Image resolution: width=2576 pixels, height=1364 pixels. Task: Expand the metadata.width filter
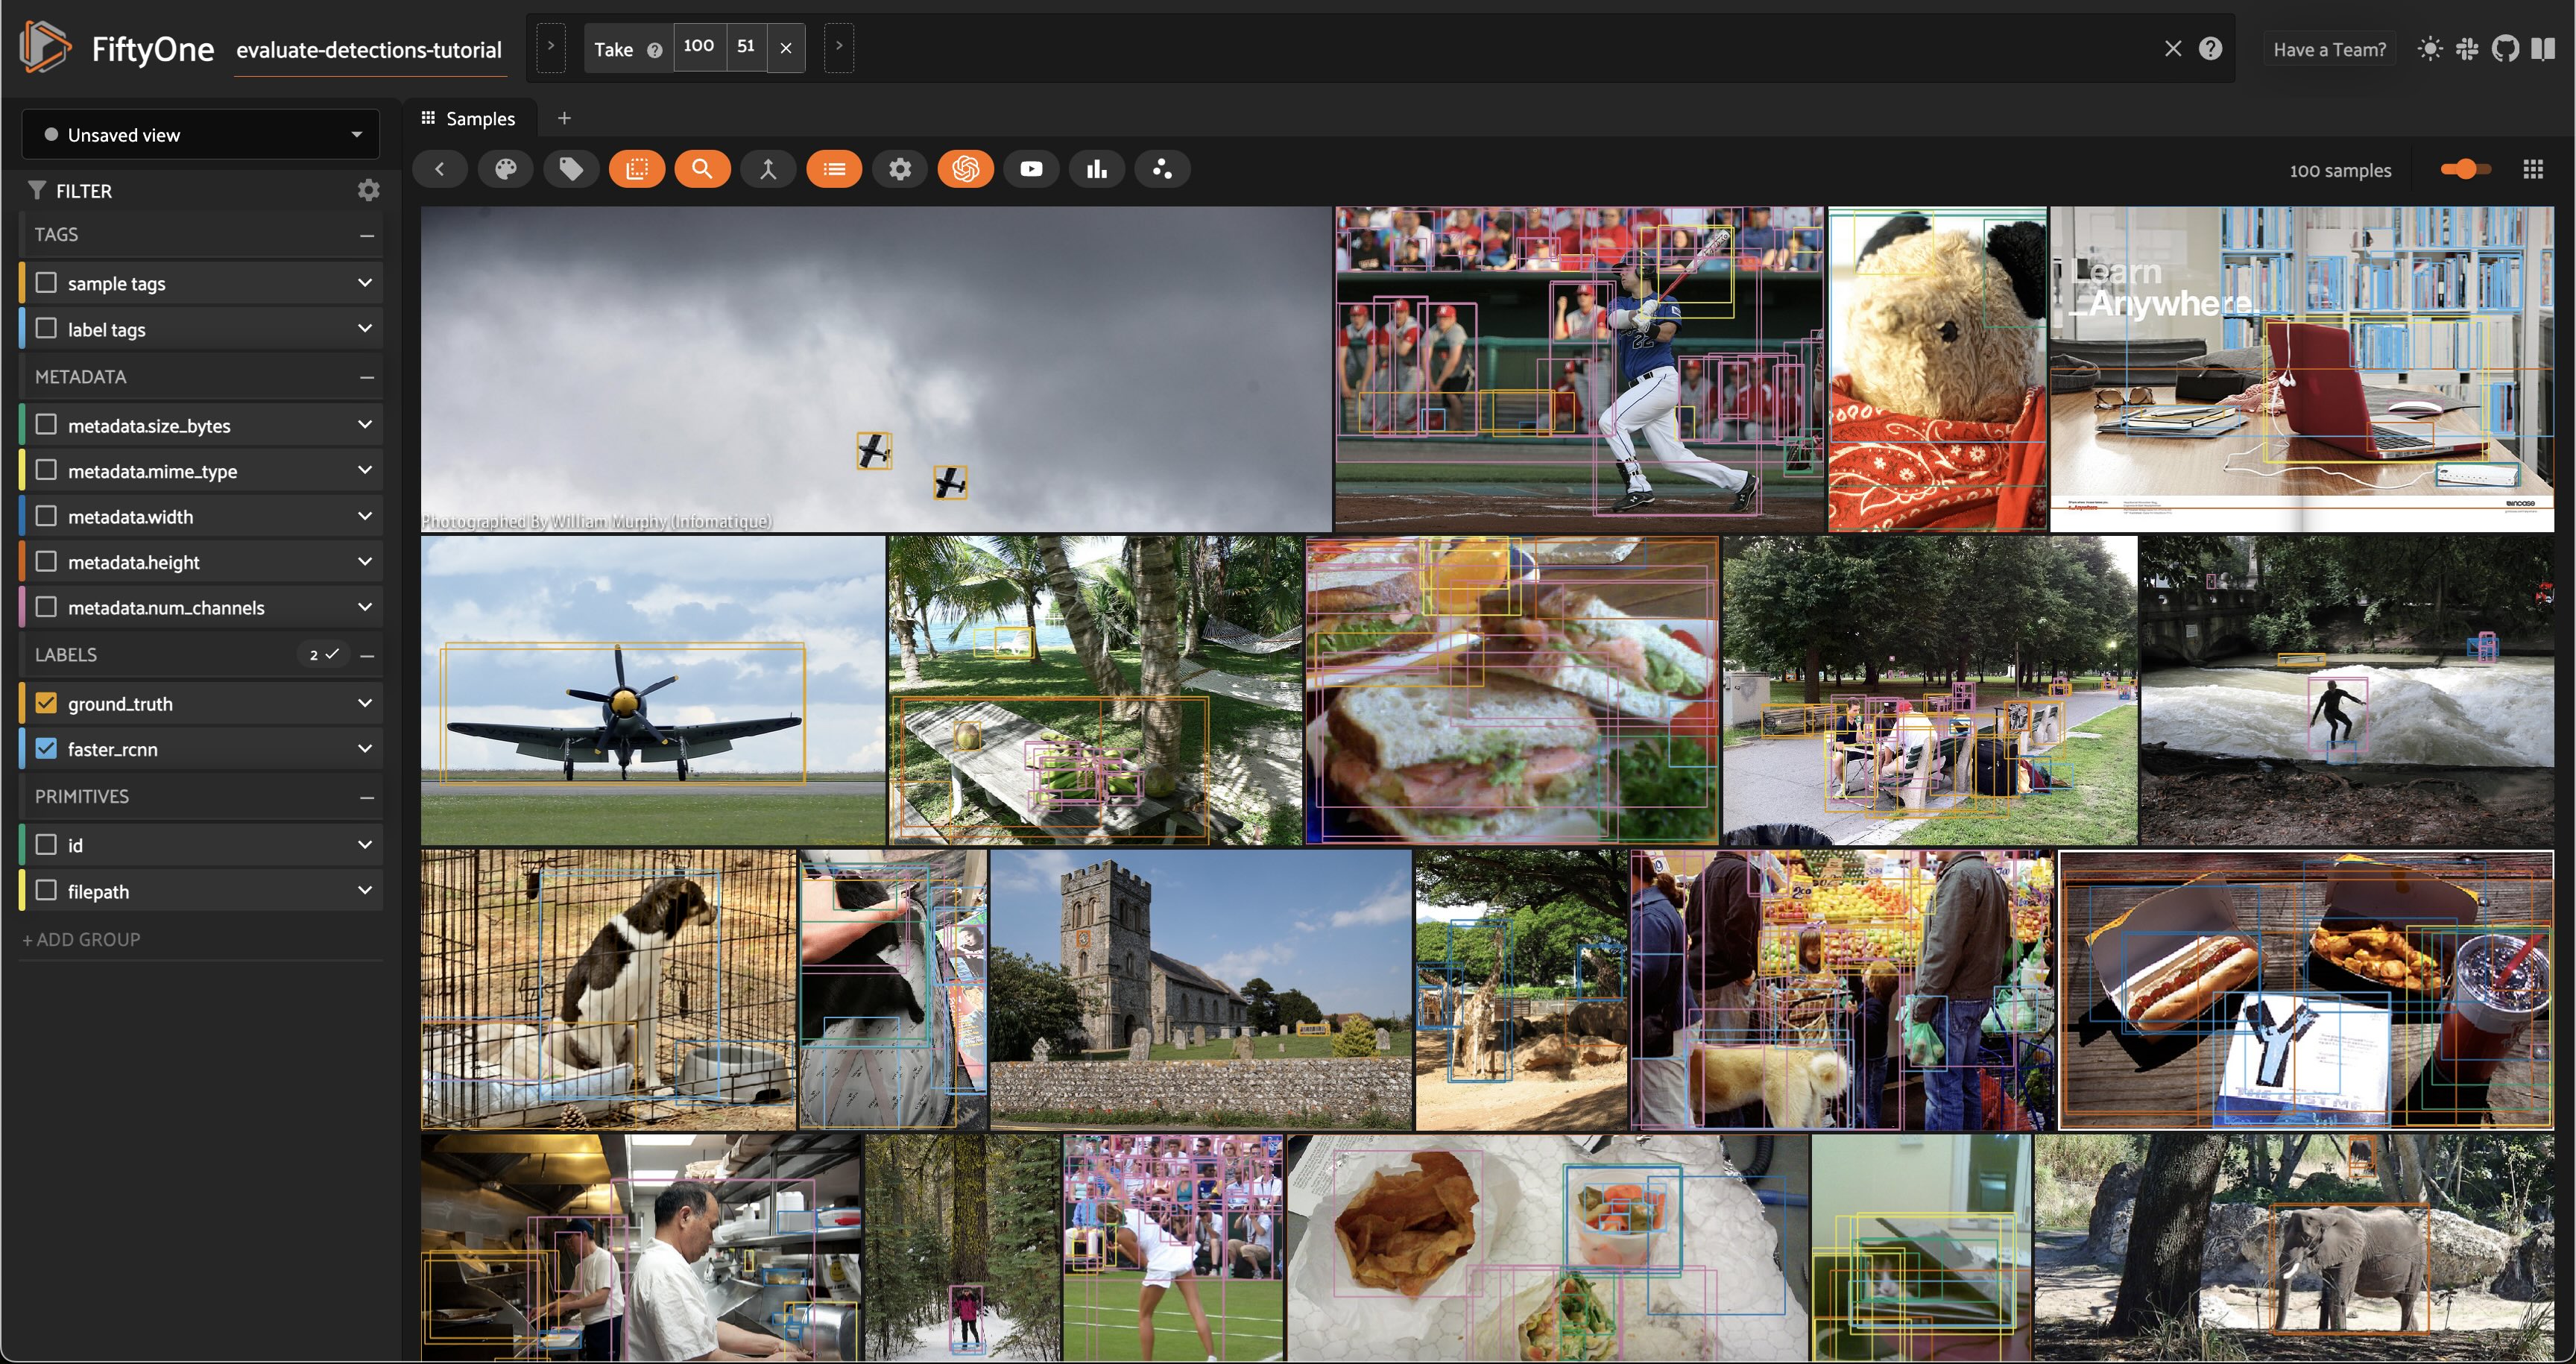coord(365,516)
